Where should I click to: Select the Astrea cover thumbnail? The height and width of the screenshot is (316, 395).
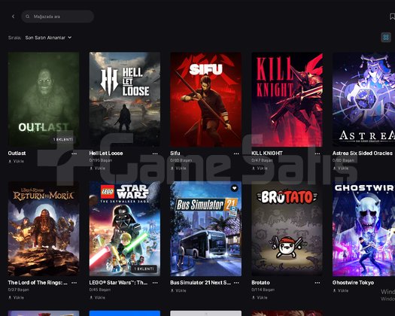point(363,99)
